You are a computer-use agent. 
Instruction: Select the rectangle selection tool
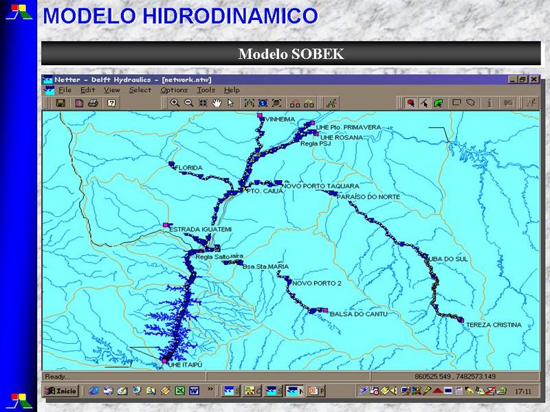[456, 102]
